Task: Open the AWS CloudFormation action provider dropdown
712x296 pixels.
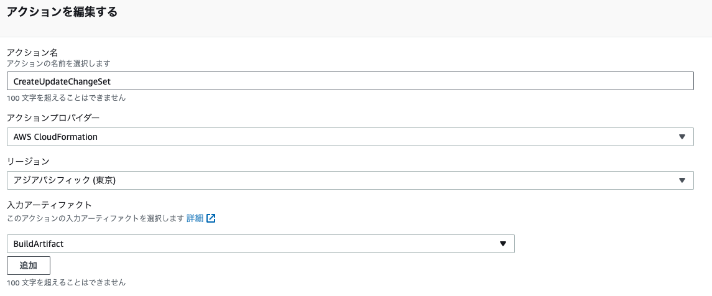Action: tap(349, 137)
